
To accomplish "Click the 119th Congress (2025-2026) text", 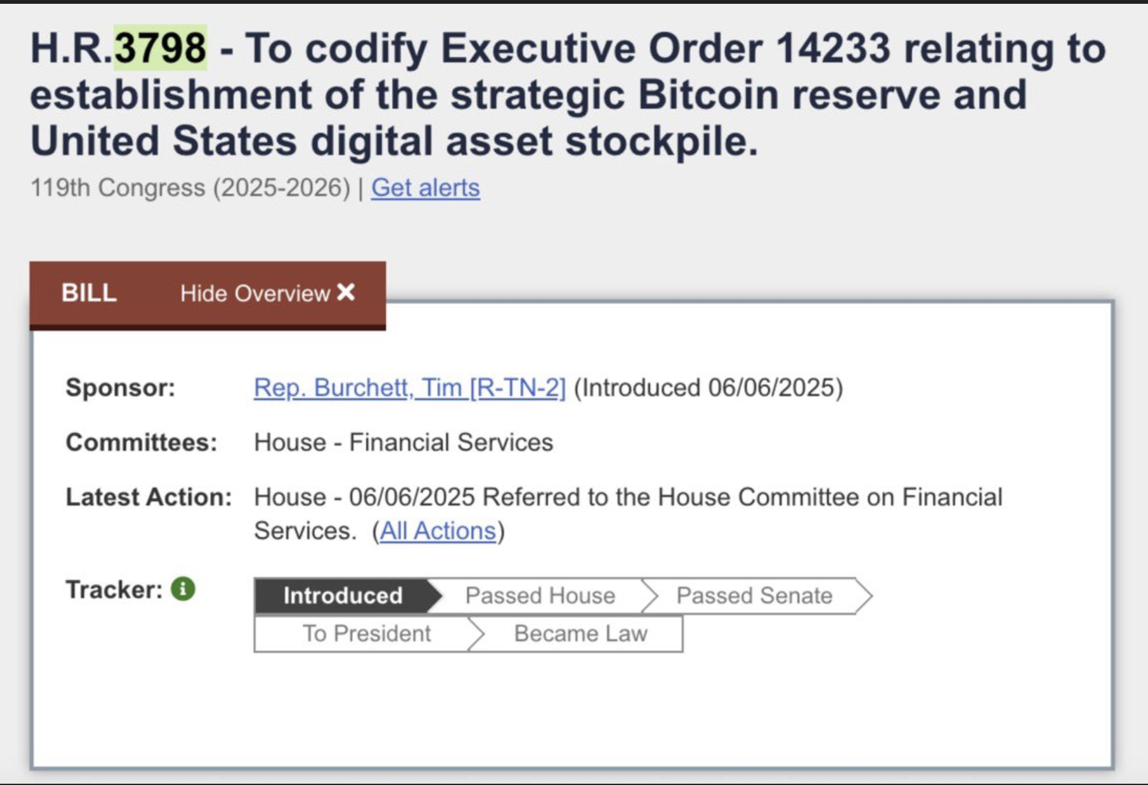I will coord(190,187).
